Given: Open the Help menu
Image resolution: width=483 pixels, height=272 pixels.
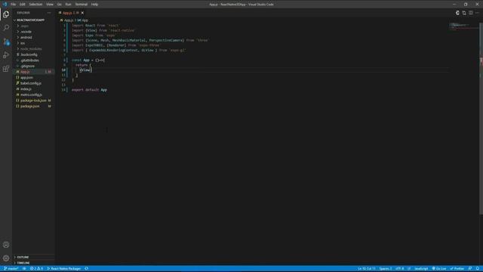Looking at the screenshot, I should [94, 5].
